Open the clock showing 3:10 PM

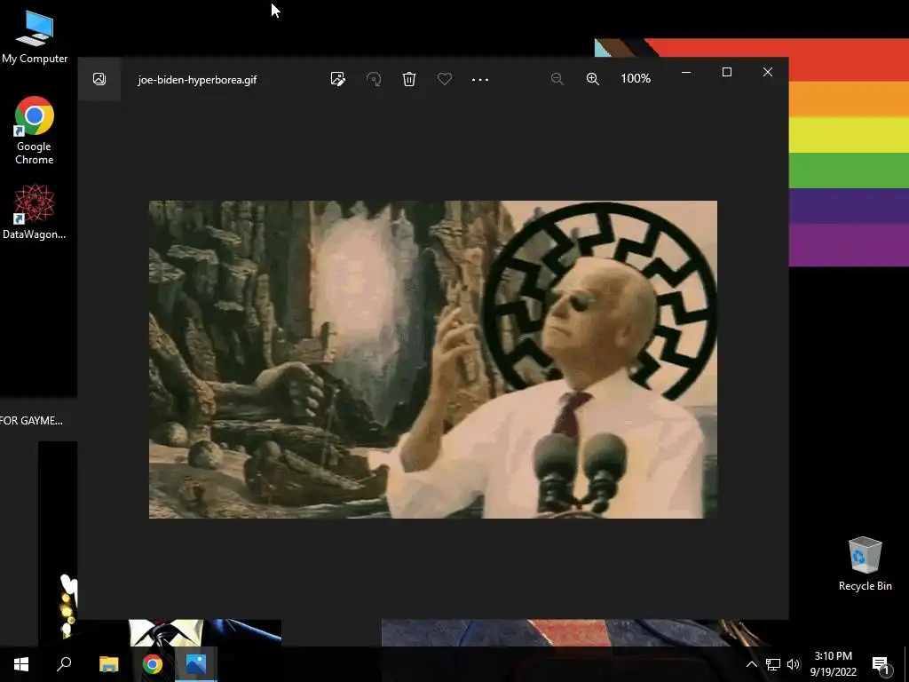(x=833, y=664)
